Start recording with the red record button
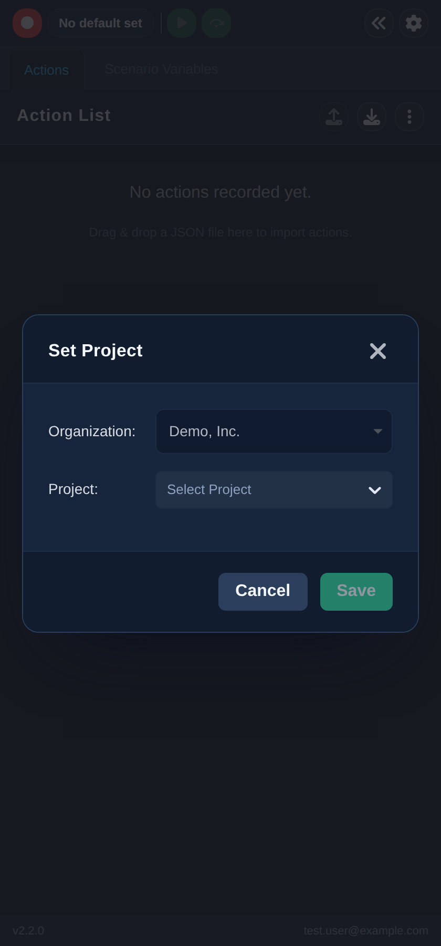This screenshot has height=946, width=441. (x=27, y=23)
